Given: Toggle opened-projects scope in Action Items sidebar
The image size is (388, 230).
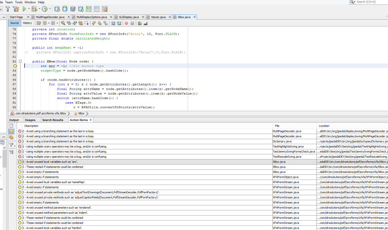Looking at the screenshot, I should coord(10,137).
